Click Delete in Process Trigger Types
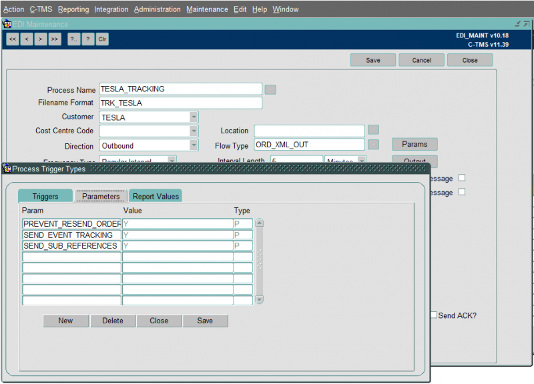The image size is (534, 384). 113,321
